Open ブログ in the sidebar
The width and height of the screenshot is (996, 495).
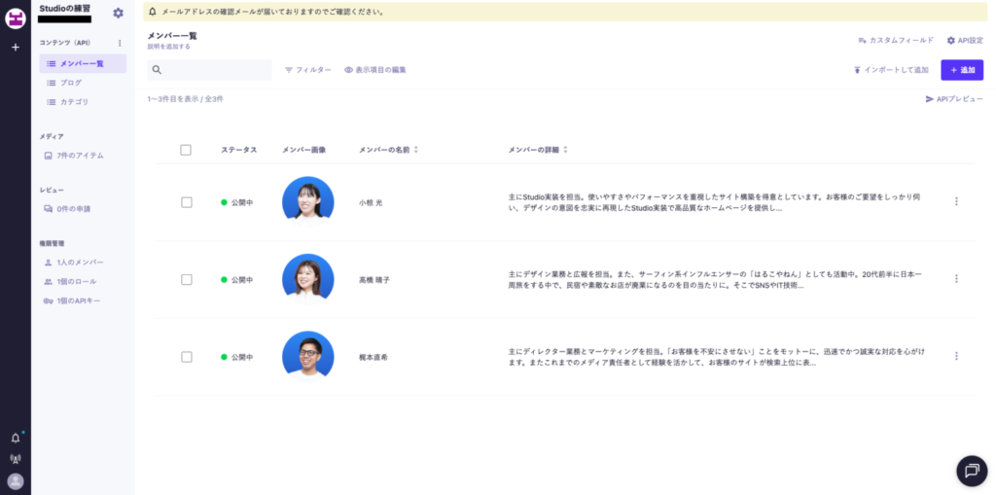pos(71,83)
